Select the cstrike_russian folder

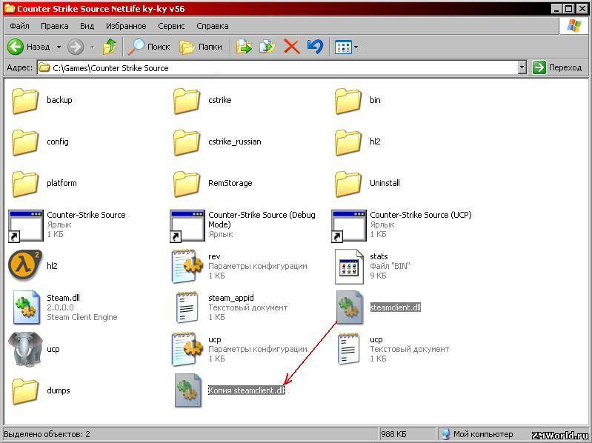[218, 142]
